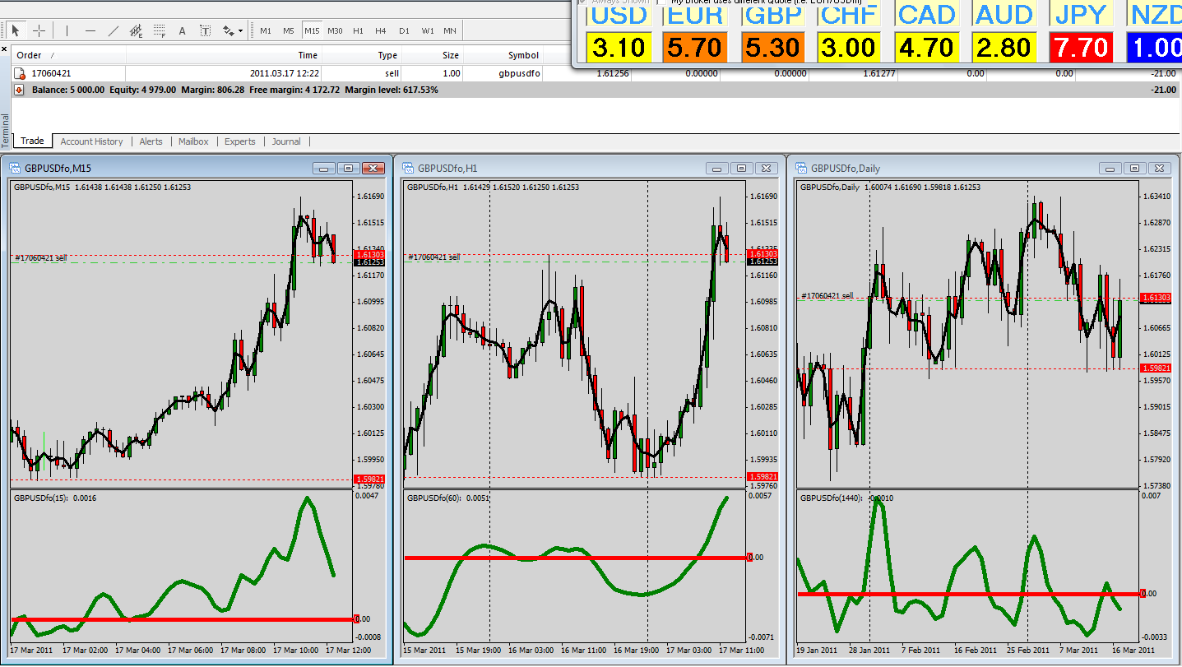This screenshot has height=667, width=1182.
Task: Minimize the GBPUSDfo,M15 chart window
Action: click(323, 168)
